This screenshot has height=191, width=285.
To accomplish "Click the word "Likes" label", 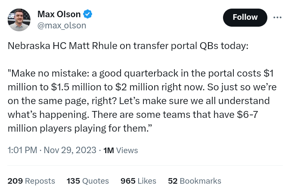I will click(147, 181).
